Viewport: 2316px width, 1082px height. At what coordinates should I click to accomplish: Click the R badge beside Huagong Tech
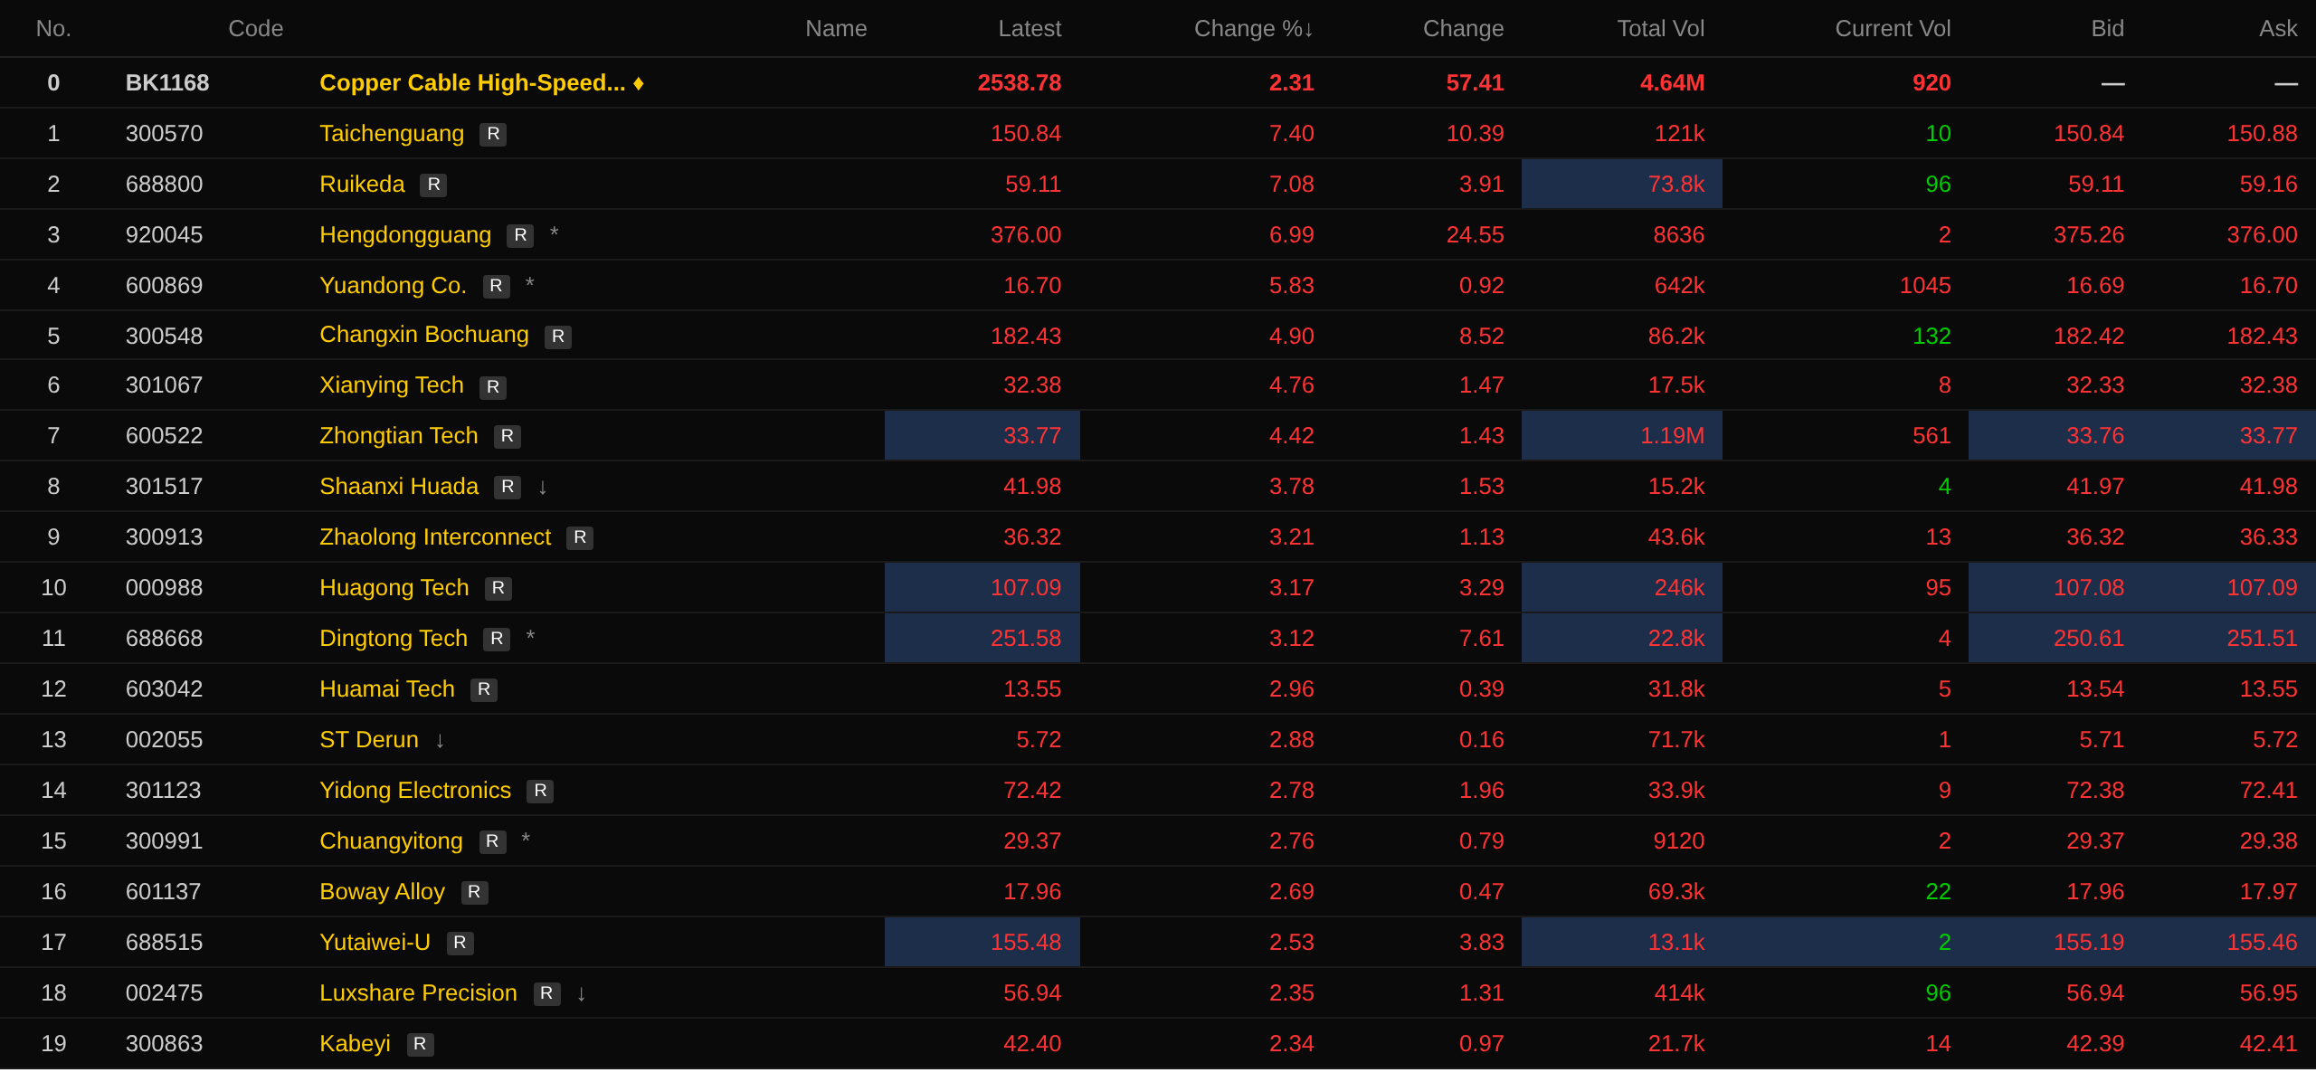click(x=498, y=588)
